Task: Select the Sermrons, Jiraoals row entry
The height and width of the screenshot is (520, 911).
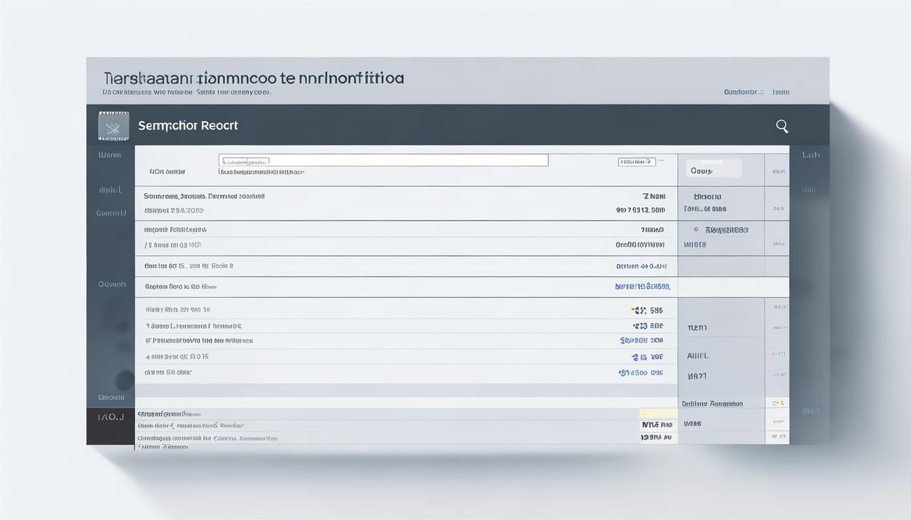Action: [x=204, y=196]
